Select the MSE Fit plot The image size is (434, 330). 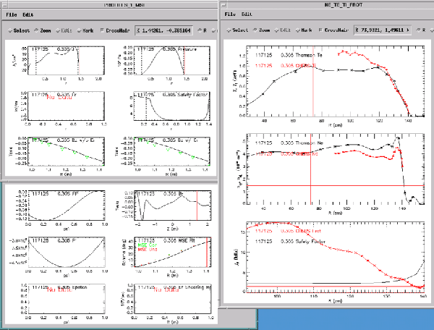(x=172, y=253)
